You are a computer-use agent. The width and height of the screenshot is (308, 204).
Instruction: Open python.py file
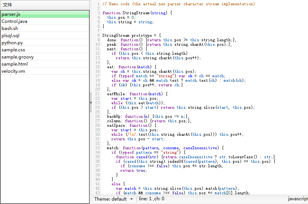12,43
